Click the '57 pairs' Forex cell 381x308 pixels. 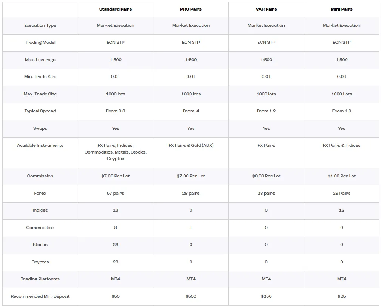coord(116,193)
